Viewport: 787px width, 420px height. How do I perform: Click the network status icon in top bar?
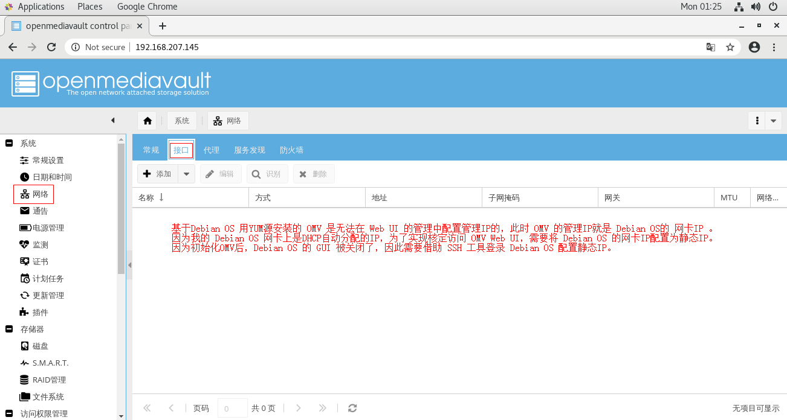pos(739,7)
